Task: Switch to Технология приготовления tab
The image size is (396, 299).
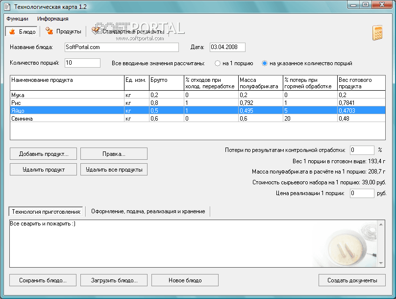Action: (x=46, y=212)
